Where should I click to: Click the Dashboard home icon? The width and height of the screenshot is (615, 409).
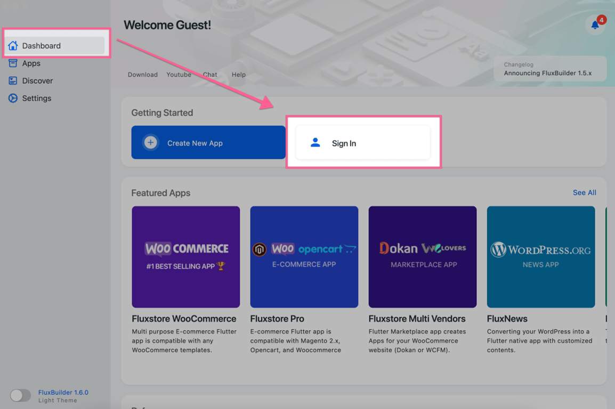pyautogui.click(x=13, y=46)
